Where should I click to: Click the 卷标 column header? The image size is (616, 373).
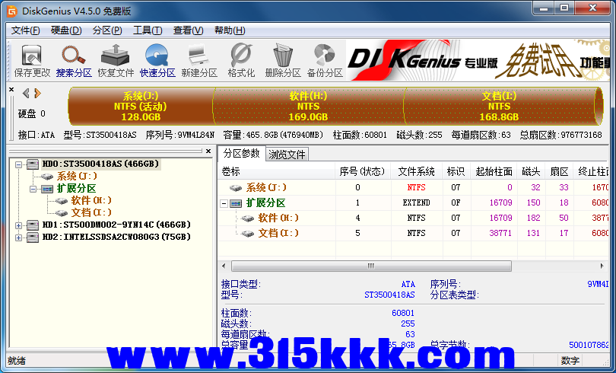277,172
